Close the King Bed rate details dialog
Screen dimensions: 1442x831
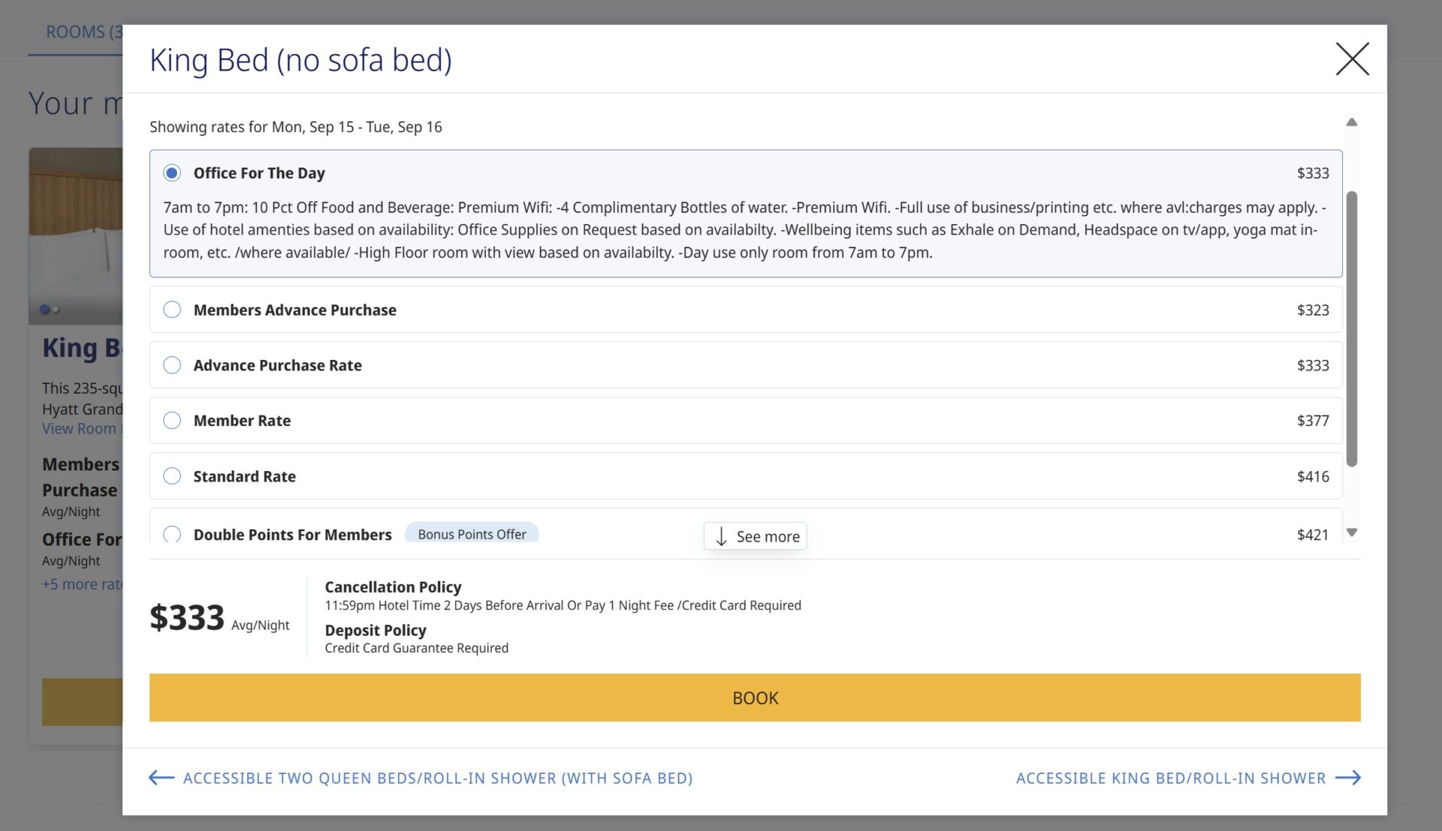click(x=1352, y=59)
